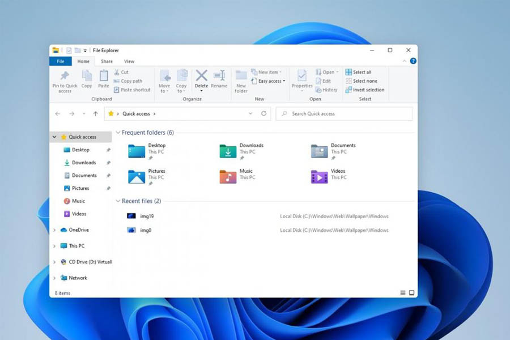Image resolution: width=510 pixels, height=340 pixels.
Task: Expand the CD Drive (D:) node
Action: (x=54, y=262)
